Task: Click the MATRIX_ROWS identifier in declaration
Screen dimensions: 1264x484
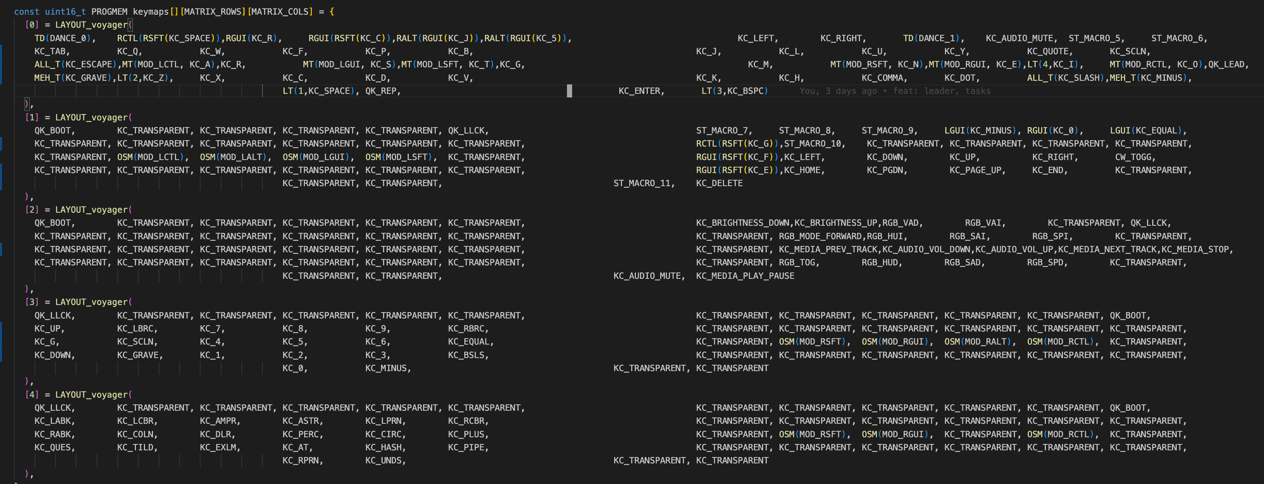Action: click(x=213, y=11)
